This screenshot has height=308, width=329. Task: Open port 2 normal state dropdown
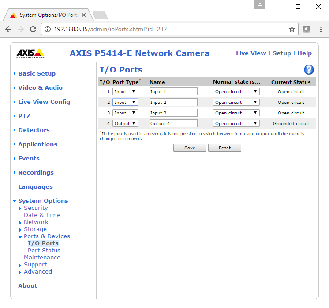click(x=236, y=102)
